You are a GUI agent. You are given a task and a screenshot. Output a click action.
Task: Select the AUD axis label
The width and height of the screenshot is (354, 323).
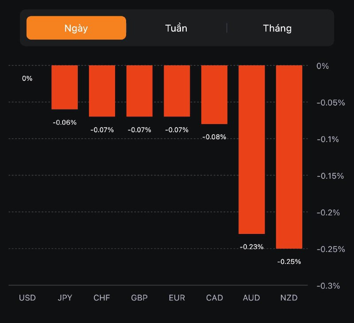(x=252, y=298)
